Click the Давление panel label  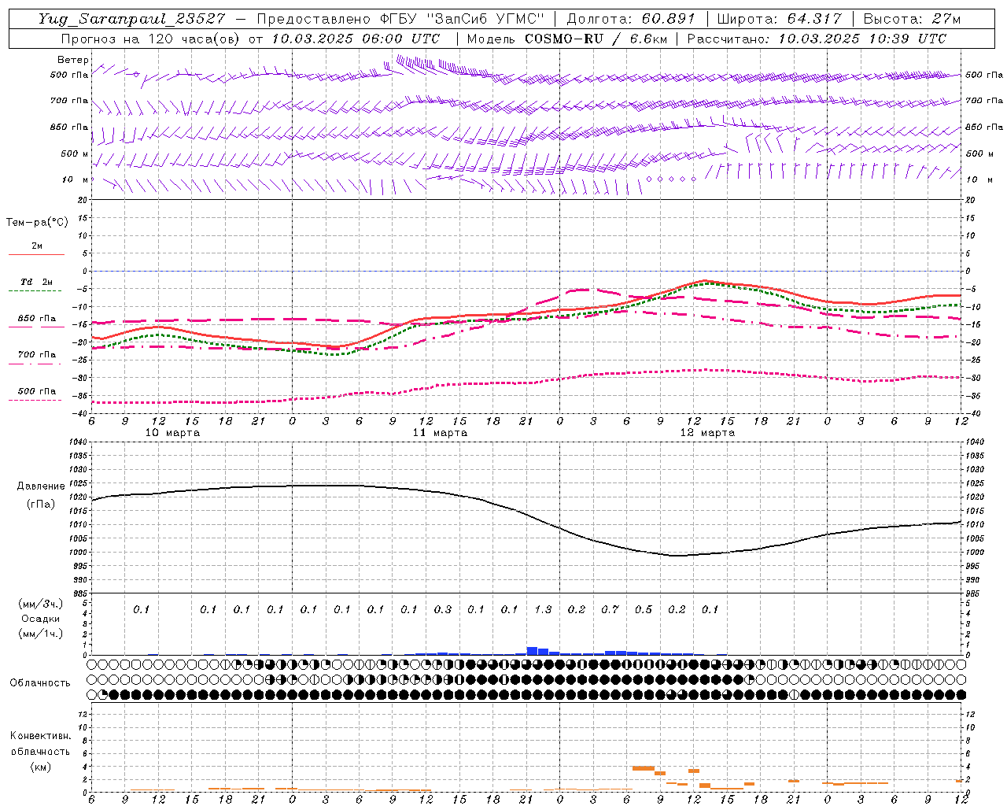click(41, 486)
